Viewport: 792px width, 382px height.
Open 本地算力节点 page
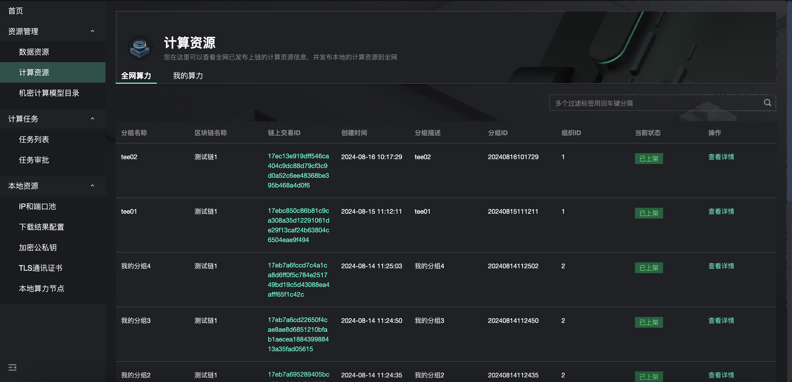click(42, 288)
